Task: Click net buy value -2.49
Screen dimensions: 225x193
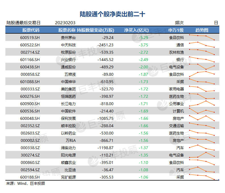Action: tap(143, 60)
